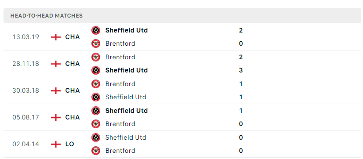Screen dimensions: 363x159
Task: Select Brentford name in 30.03.18 match
Action: [x=120, y=84]
